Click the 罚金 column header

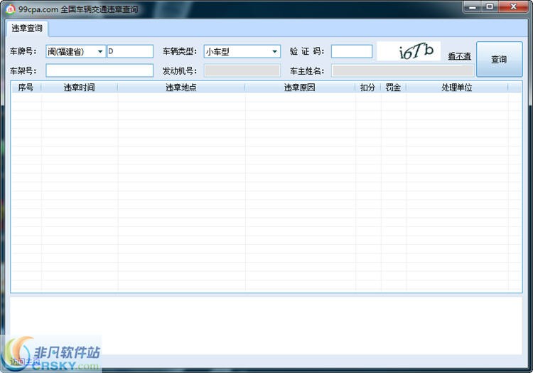[393, 88]
